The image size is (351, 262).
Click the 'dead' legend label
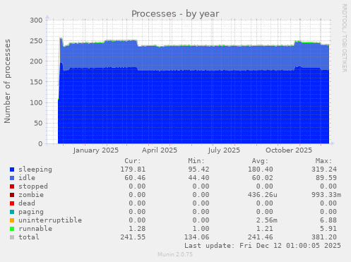[27, 203]
